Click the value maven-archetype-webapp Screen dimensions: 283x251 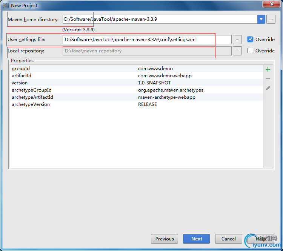pos(166,97)
